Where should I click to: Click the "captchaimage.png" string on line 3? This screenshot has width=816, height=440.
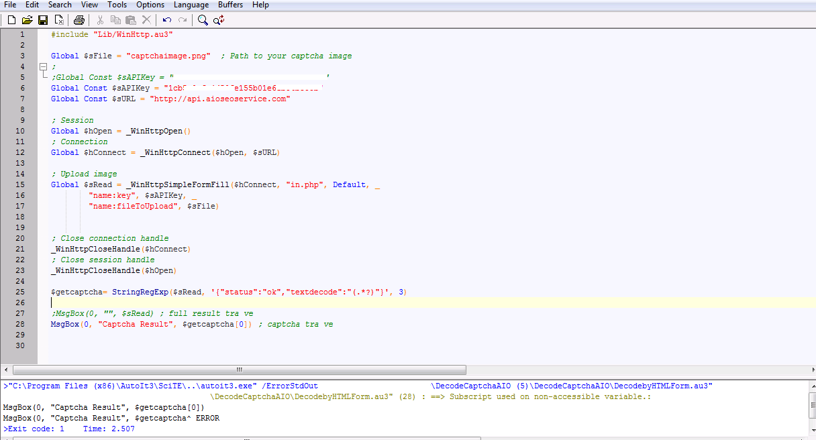(168, 56)
